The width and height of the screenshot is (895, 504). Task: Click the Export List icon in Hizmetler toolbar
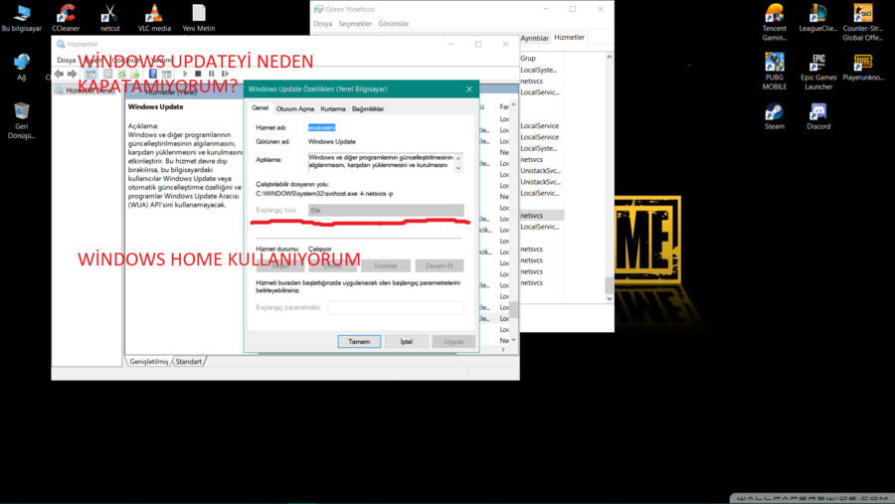tap(135, 74)
